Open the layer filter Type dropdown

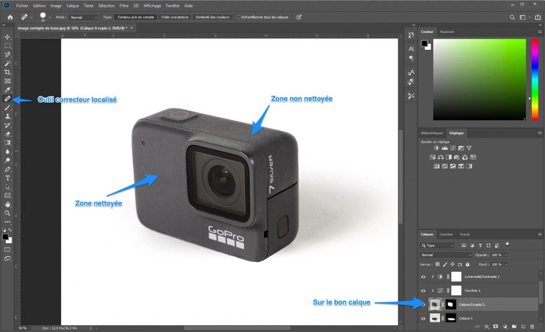pyautogui.click(x=437, y=245)
